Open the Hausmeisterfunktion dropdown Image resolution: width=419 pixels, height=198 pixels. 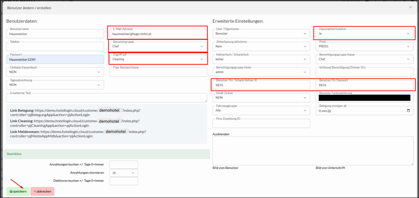(x=364, y=34)
